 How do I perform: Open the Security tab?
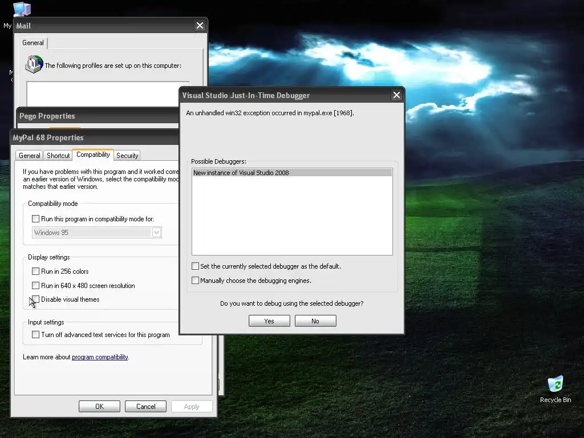[127, 155]
